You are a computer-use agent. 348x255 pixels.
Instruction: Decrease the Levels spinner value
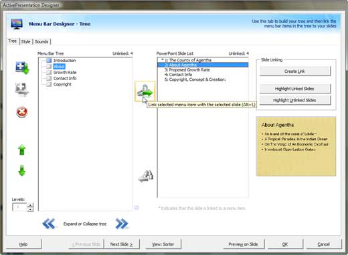pos(30,209)
